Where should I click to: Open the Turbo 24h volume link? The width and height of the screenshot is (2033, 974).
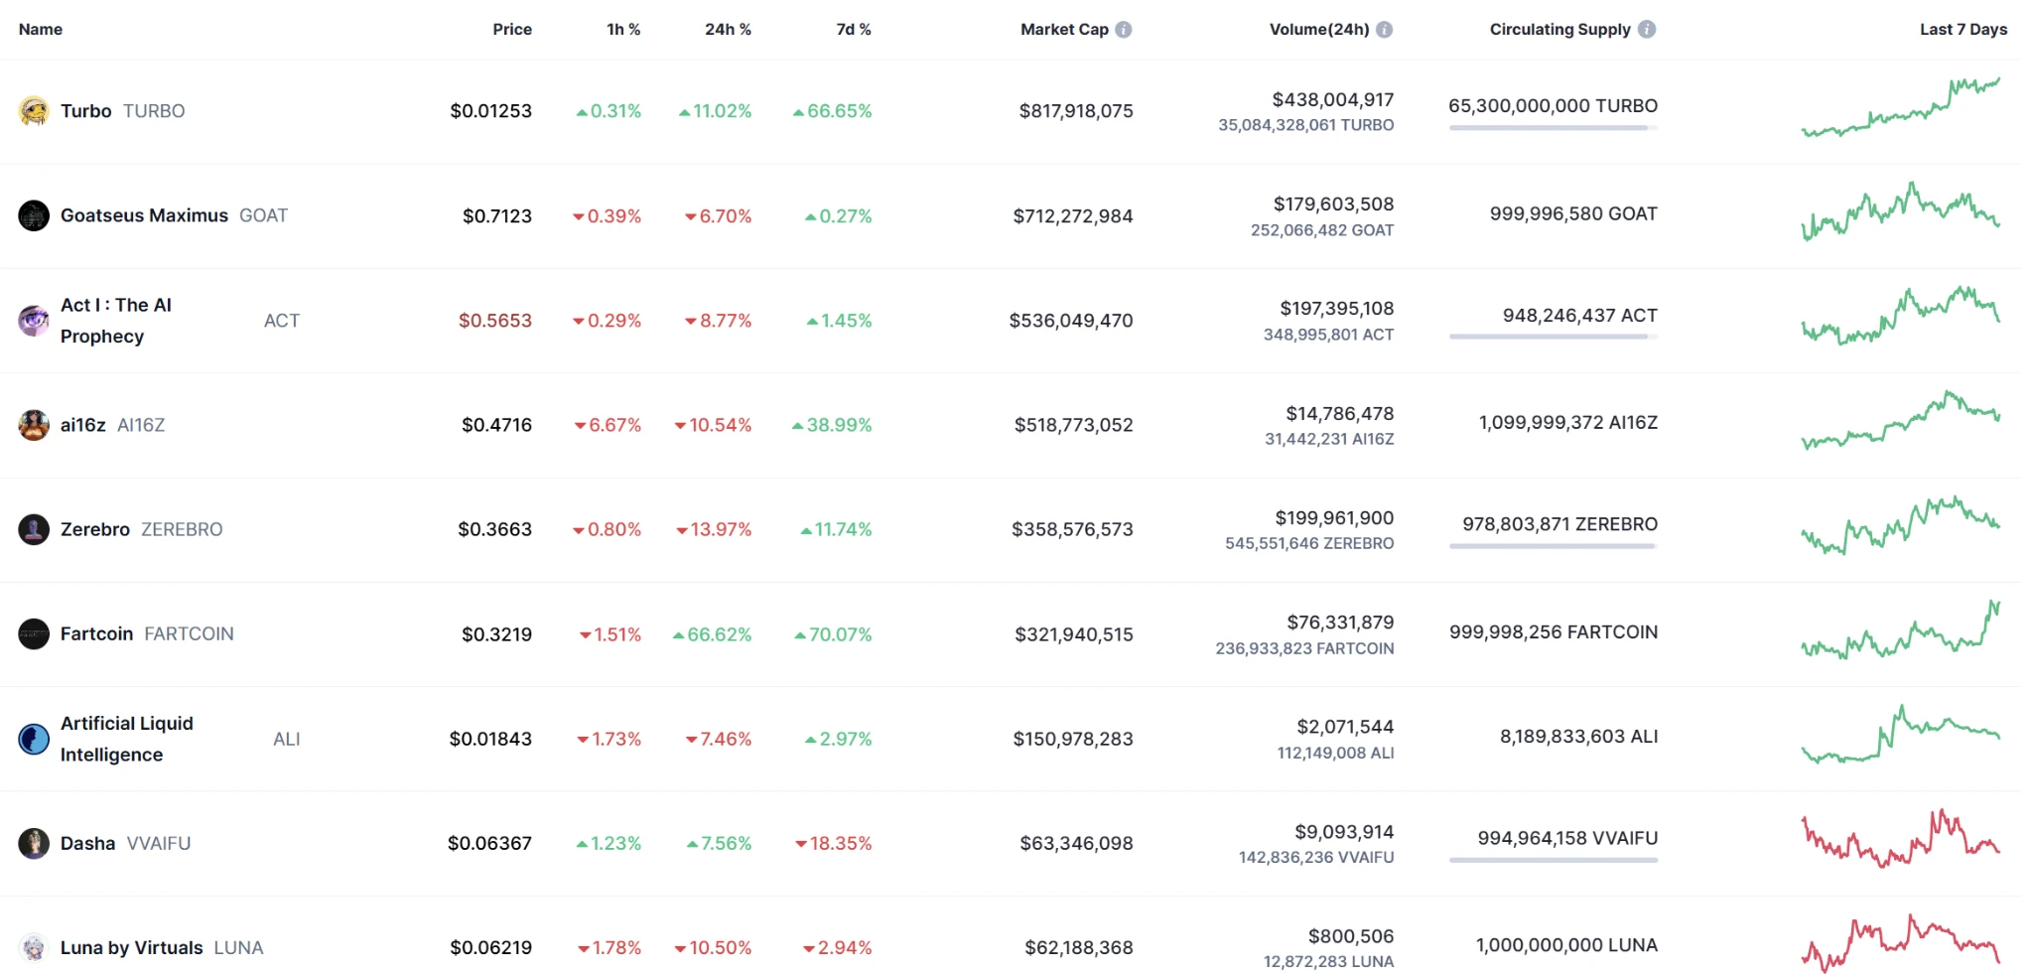[1333, 100]
